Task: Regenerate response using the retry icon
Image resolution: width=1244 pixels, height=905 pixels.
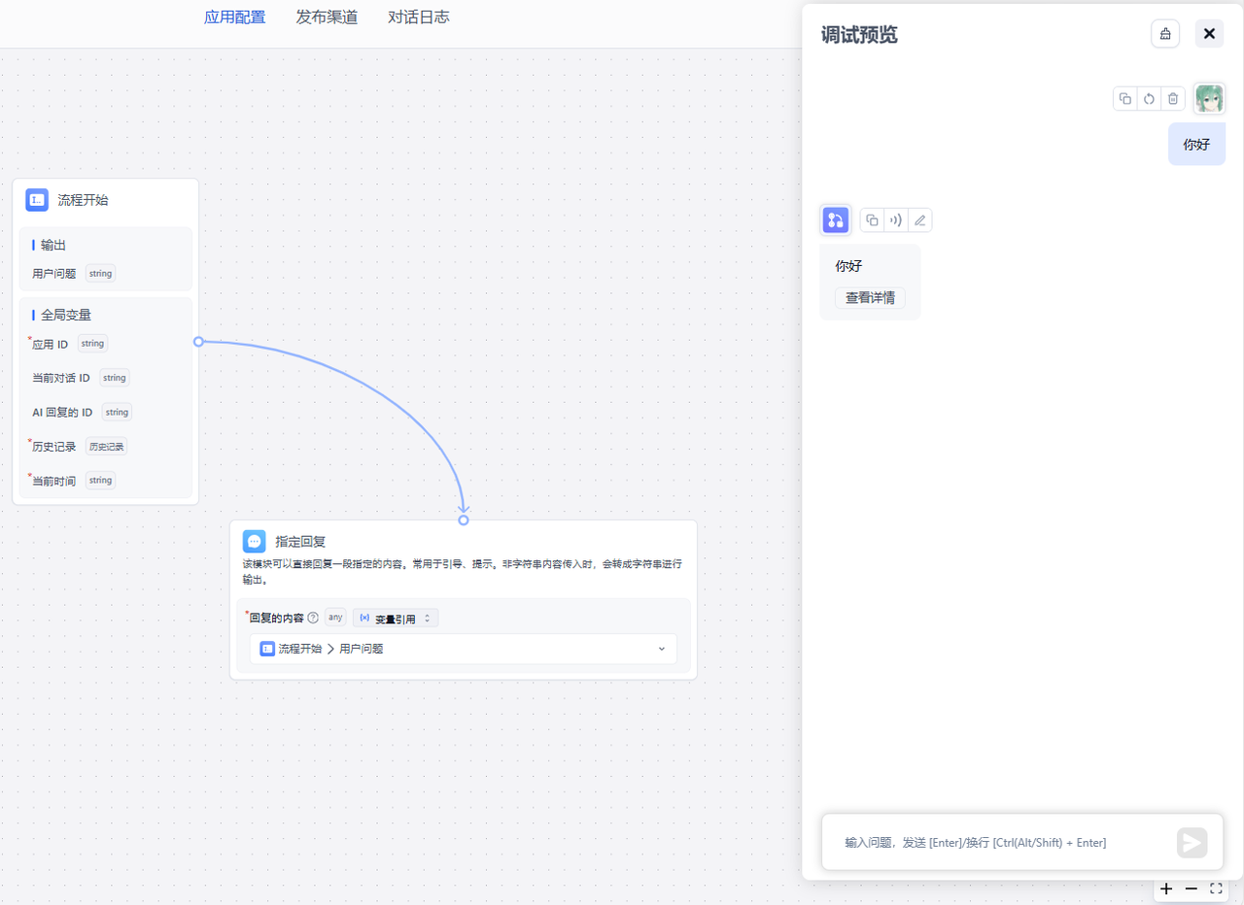Action: (x=1149, y=98)
